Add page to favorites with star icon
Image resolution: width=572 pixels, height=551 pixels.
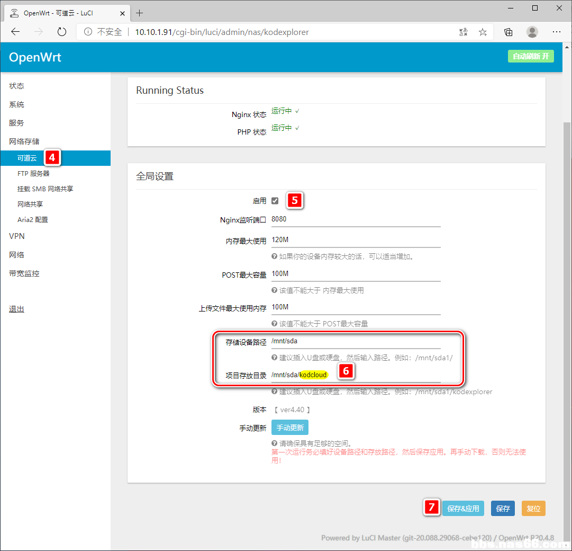[483, 32]
